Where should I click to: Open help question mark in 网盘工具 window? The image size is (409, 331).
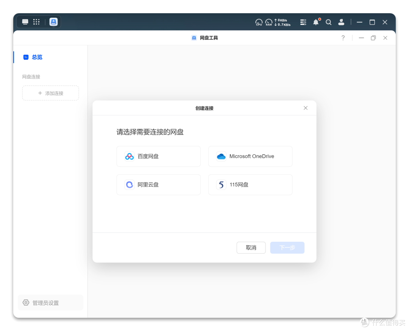pos(343,38)
